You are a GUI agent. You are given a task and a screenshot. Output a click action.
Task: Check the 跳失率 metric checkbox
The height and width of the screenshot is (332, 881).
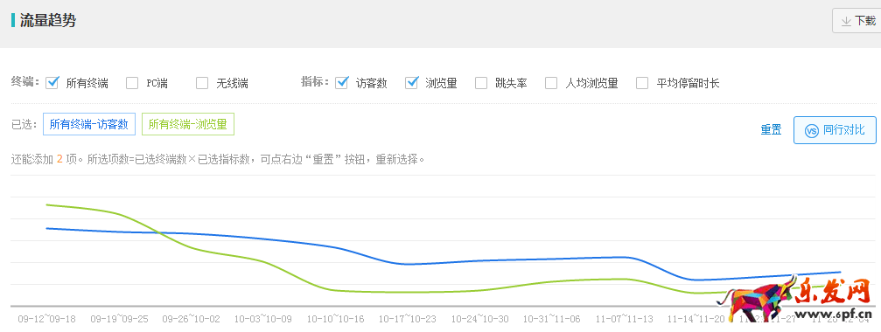tap(481, 83)
